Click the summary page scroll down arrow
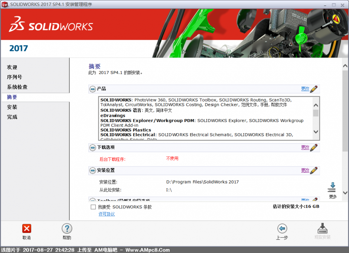The width and height of the screenshot is (349, 253). point(345,193)
